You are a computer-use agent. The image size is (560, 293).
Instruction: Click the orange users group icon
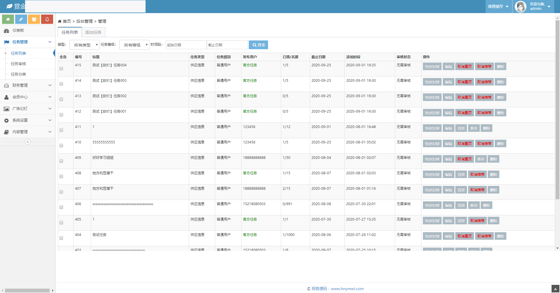pyautogui.click(x=34, y=19)
